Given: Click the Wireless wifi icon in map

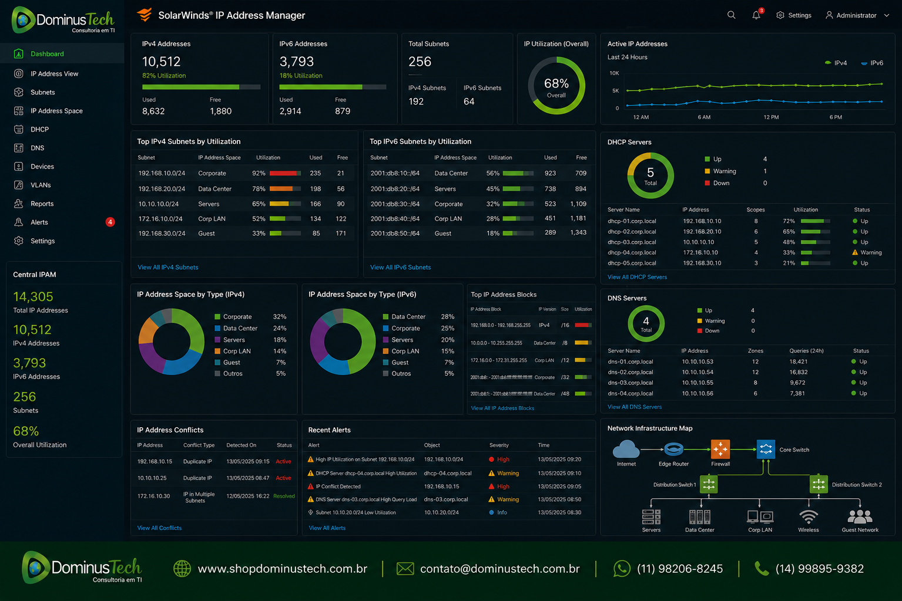Looking at the screenshot, I should pyautogui.click(x=809, y=516).
